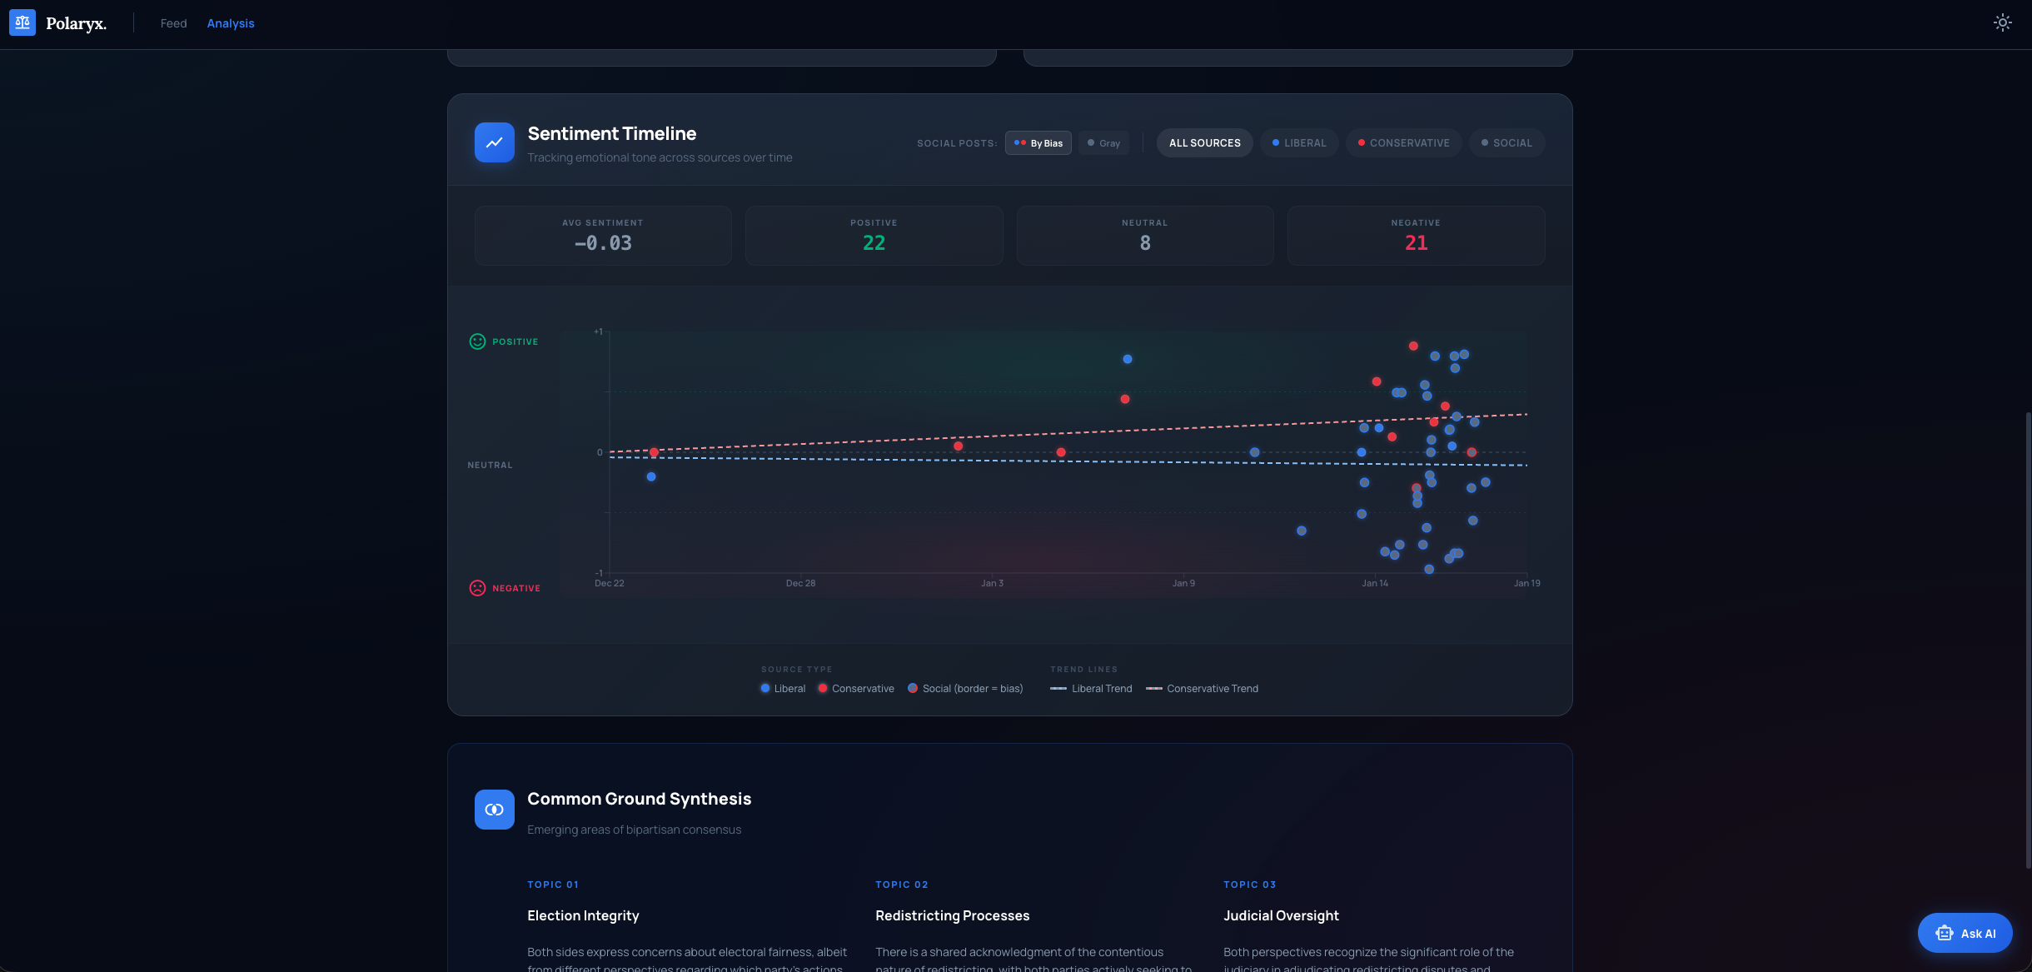Click the Polaryx scales logo icon
The width and height of the screenshot is (2032, 972).
coord(22,22)
